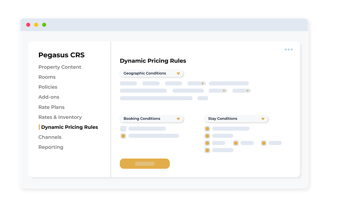342x214 pixels.
Task: Open small dropdown in first geographic row
Action: [197, 84]
